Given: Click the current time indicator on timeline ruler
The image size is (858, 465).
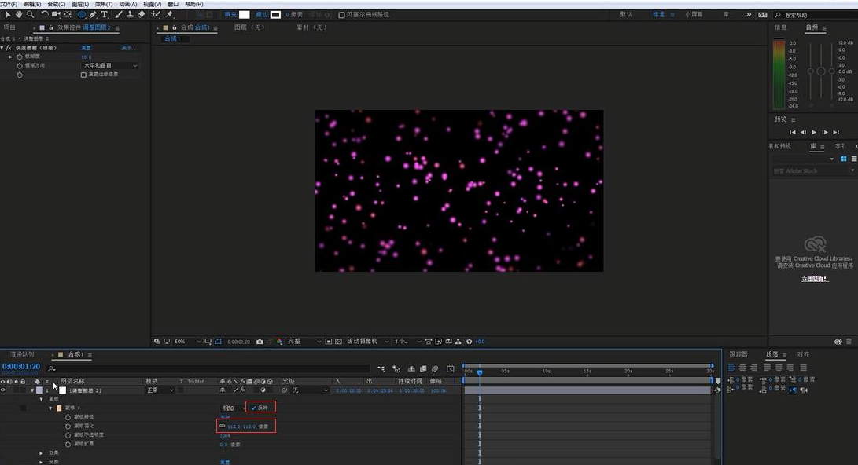Looking at the screenshot, I should pos(480,372).
